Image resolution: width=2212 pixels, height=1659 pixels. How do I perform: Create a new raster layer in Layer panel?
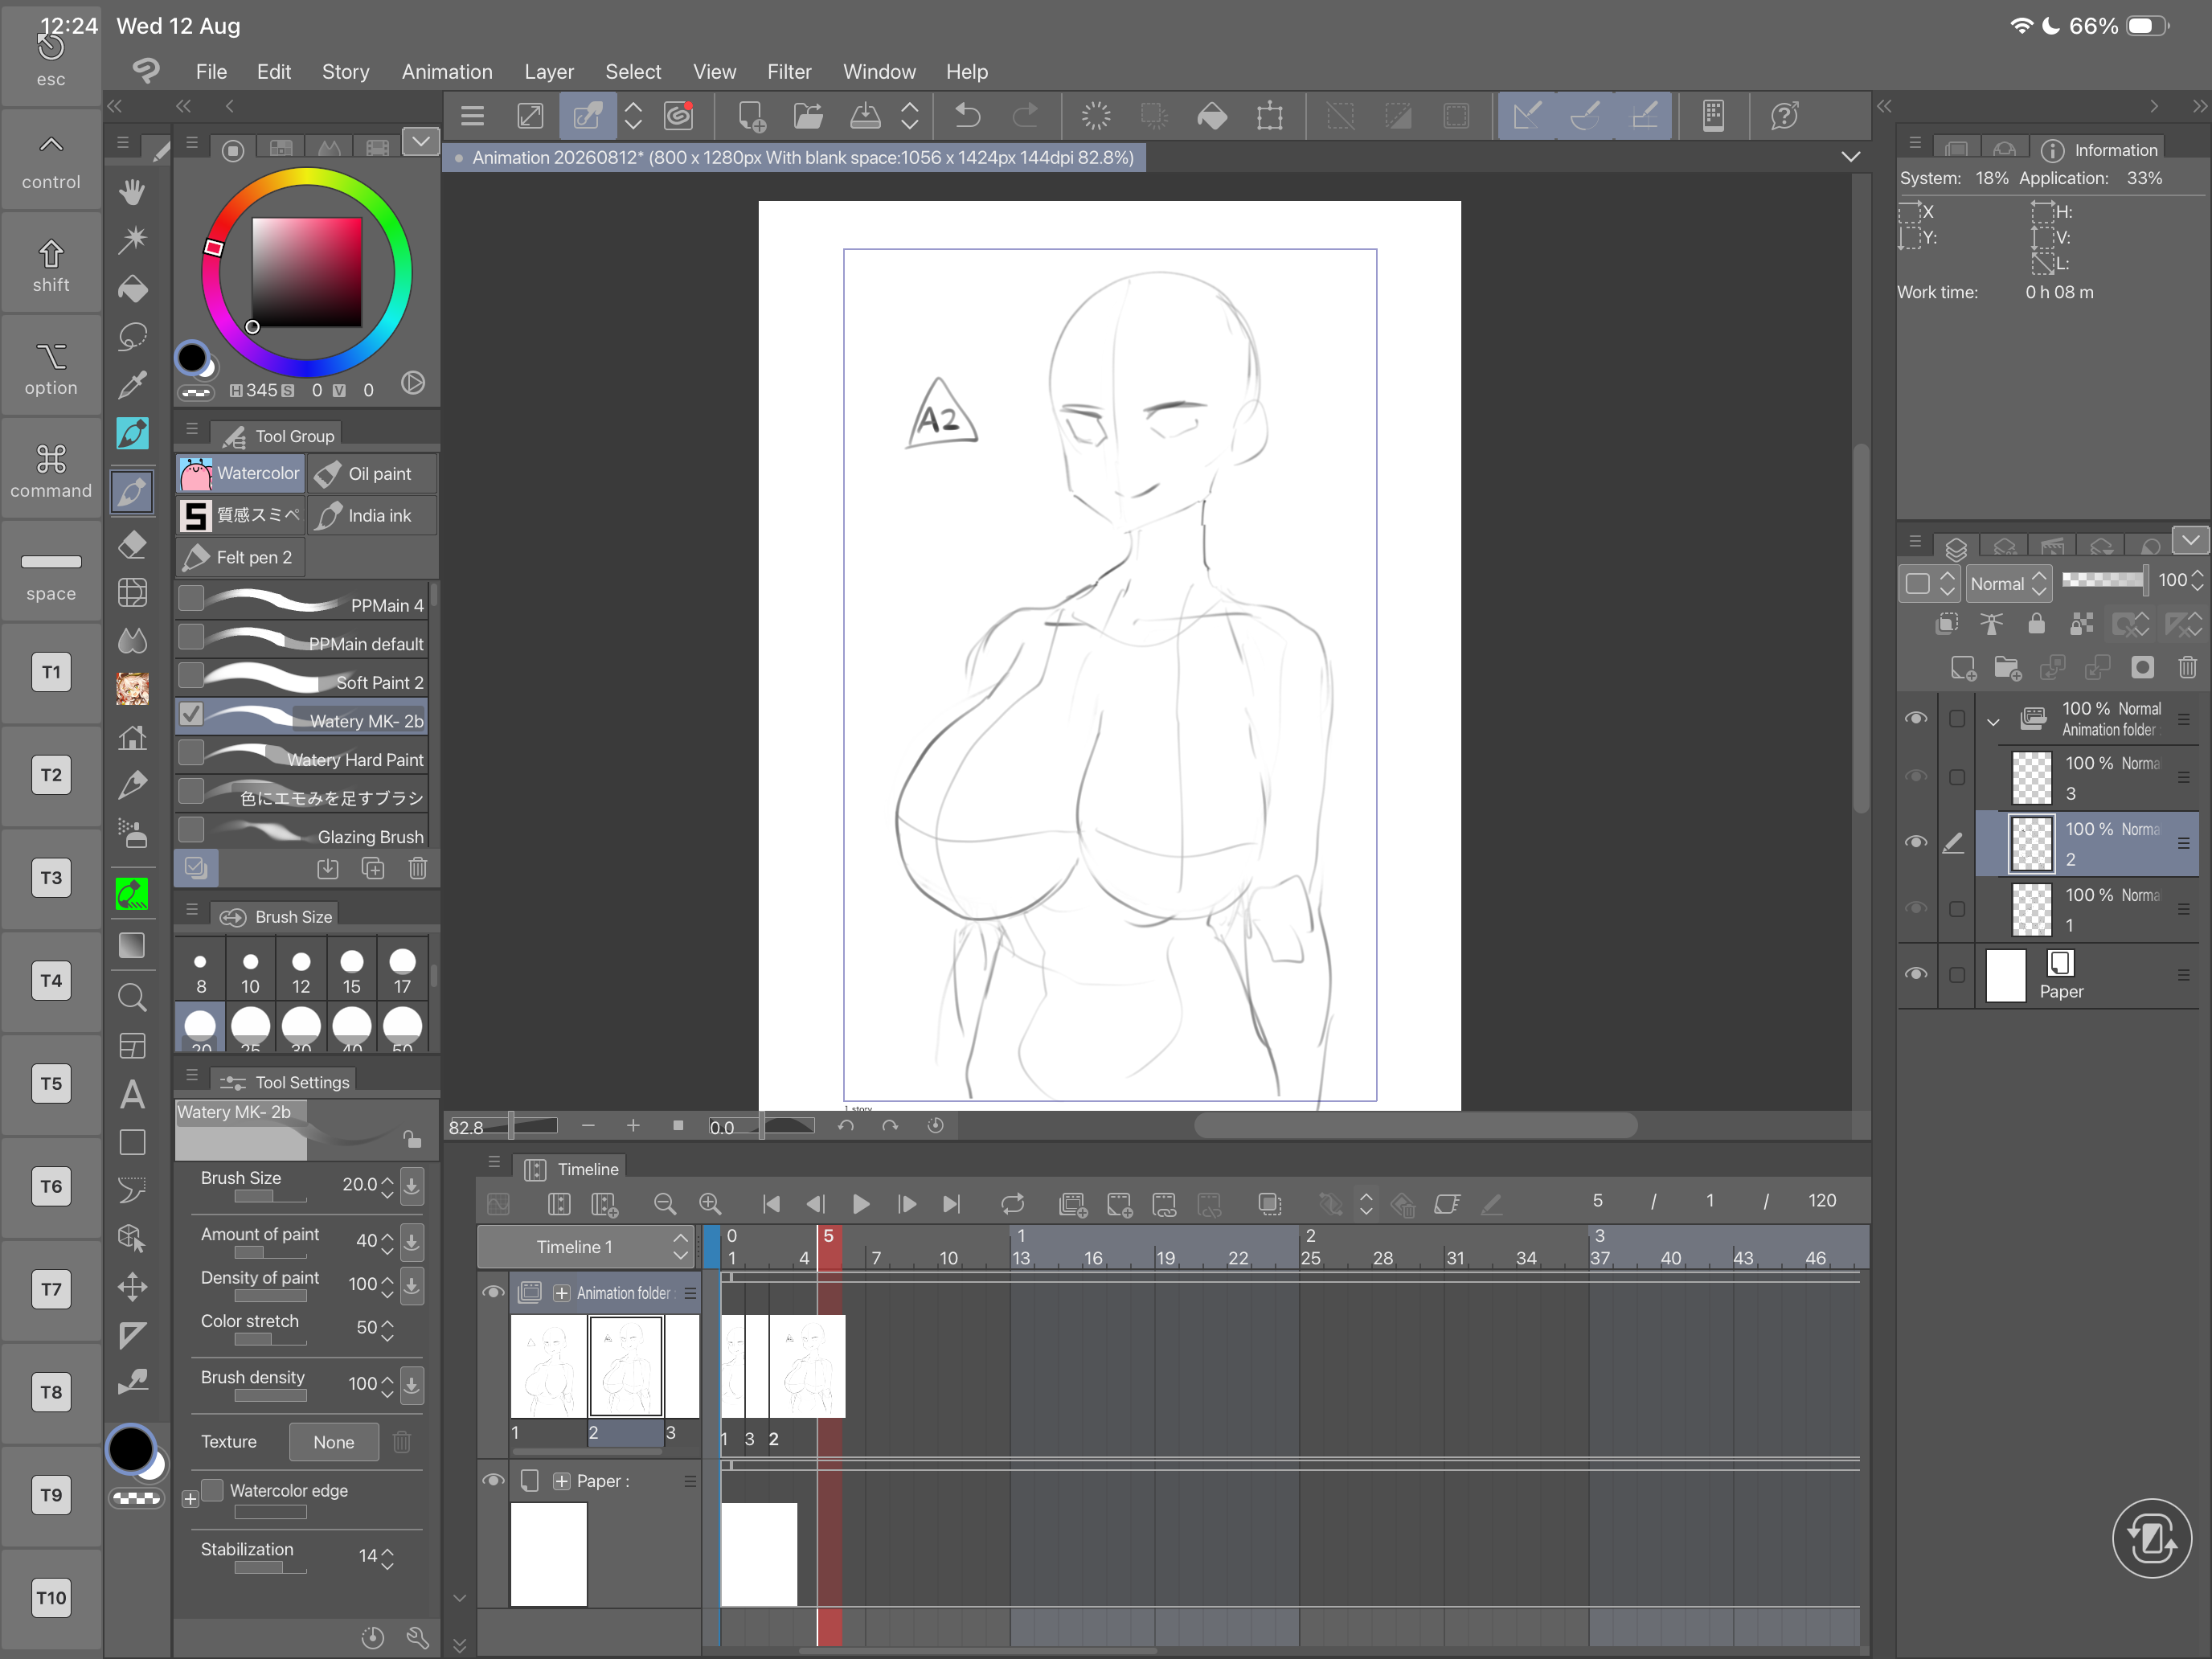click(1962, 667)
